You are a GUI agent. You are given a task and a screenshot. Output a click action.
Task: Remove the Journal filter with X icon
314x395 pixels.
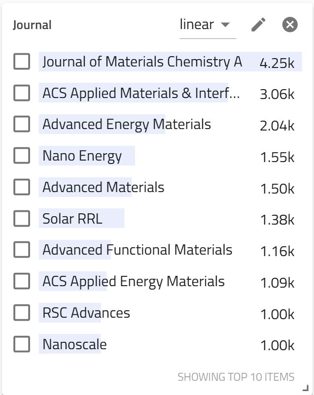[290, 25]
